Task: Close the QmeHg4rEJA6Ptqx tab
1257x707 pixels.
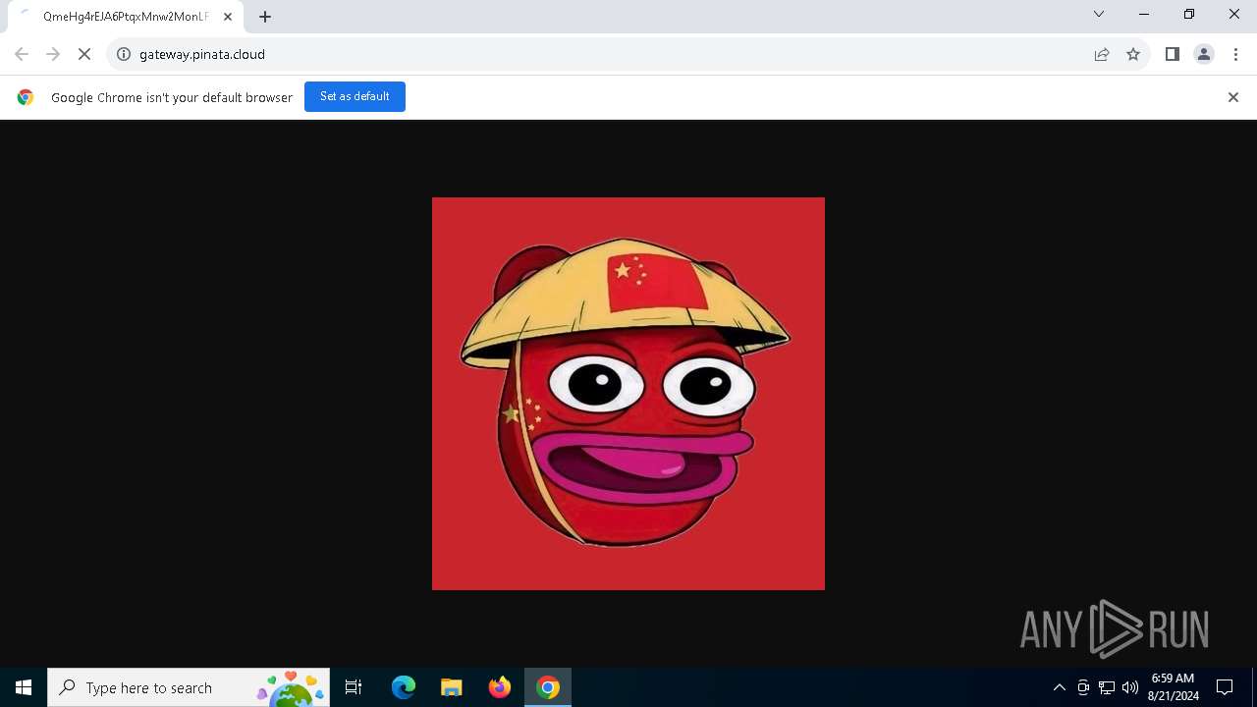Action: 228,17
